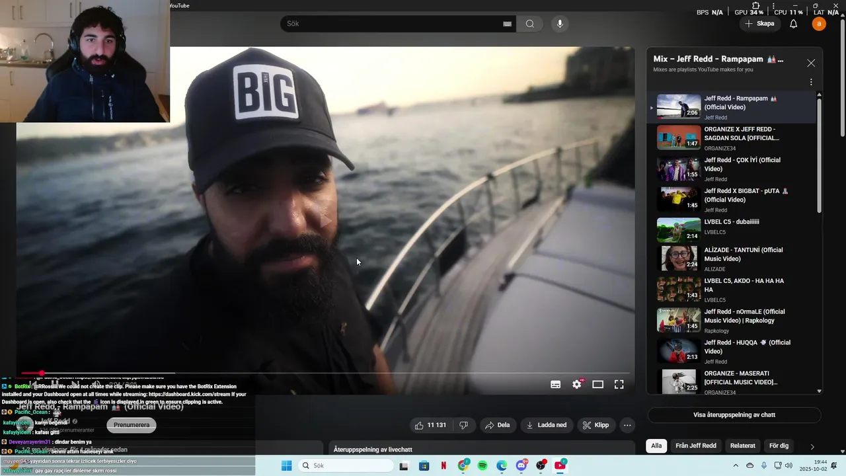Click Visa återuppspelning av chatt button
The image size is (846, 476).
734,415
